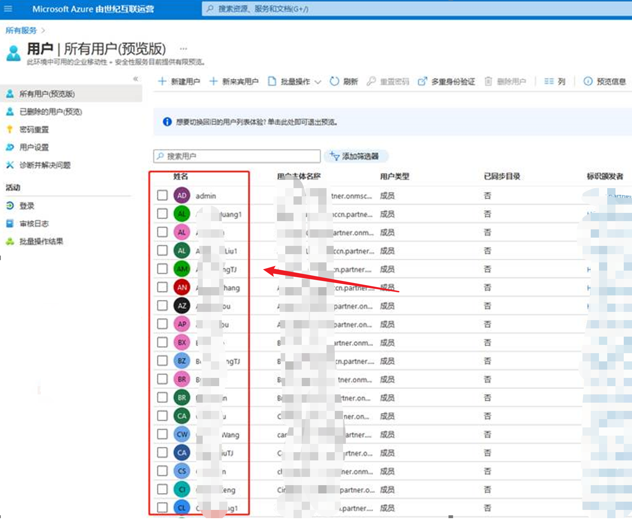Collapse the left sidebar with double chevron
Image resolution: width=632 pixels, height=526 pixels.
click(135, 79)
